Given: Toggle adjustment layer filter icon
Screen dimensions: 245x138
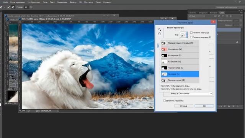Looking at the screenshot, I should click(x=219, y=16).
